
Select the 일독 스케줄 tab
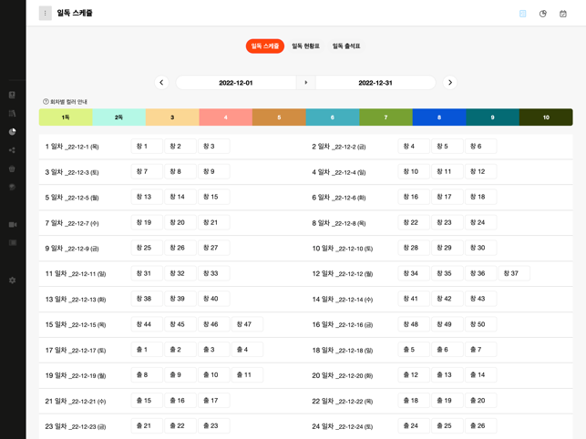click(265, 46)
